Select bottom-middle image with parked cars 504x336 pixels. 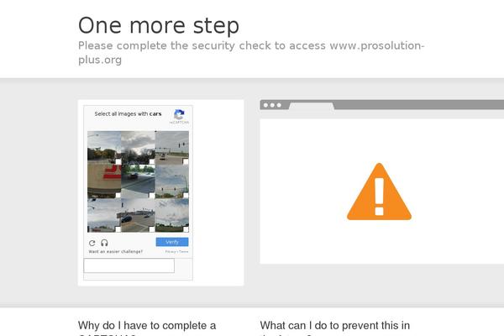pyautogui.click(x=138, y=215)
